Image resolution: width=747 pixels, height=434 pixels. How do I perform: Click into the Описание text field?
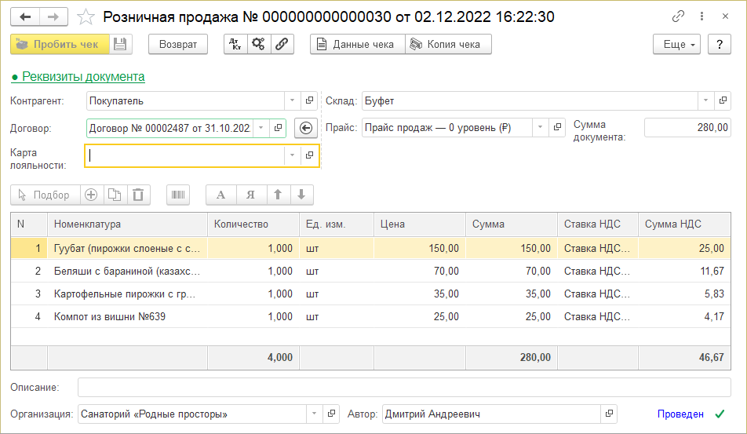point(403,388)
